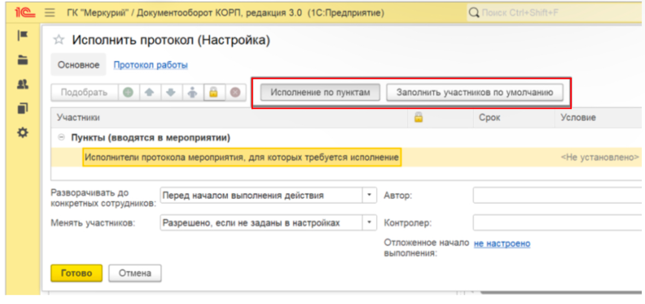Click the green plus add participant icon

click(x=129, y=92)
